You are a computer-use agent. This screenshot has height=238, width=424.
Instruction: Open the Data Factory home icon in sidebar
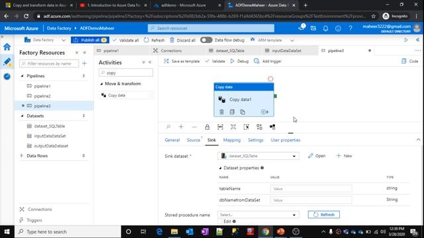pyautogui.click(x=7, y=47)
